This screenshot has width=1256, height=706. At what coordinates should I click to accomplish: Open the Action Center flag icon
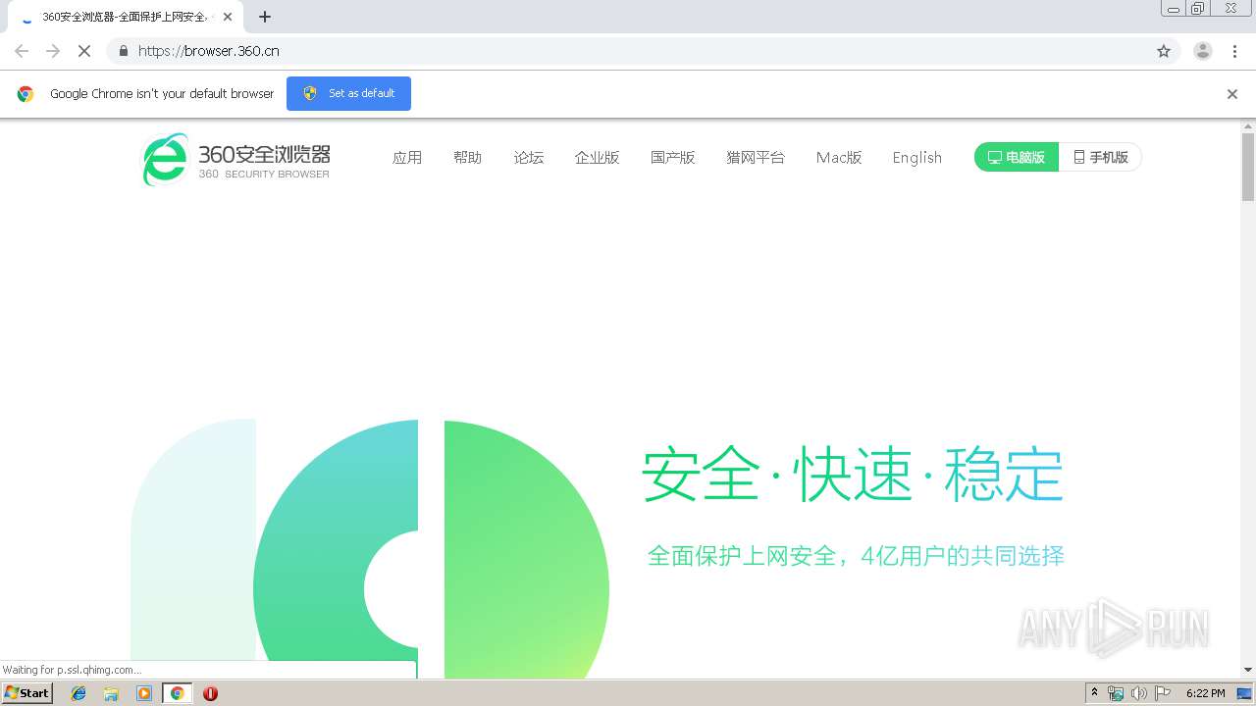(1162, 693)
